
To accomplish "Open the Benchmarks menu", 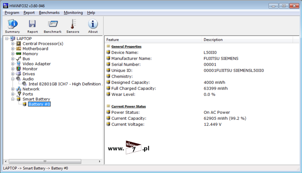I will [49, 13].
